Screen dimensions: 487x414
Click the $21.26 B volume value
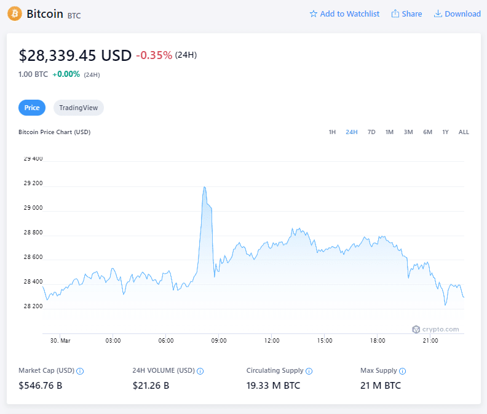point(151,386)
